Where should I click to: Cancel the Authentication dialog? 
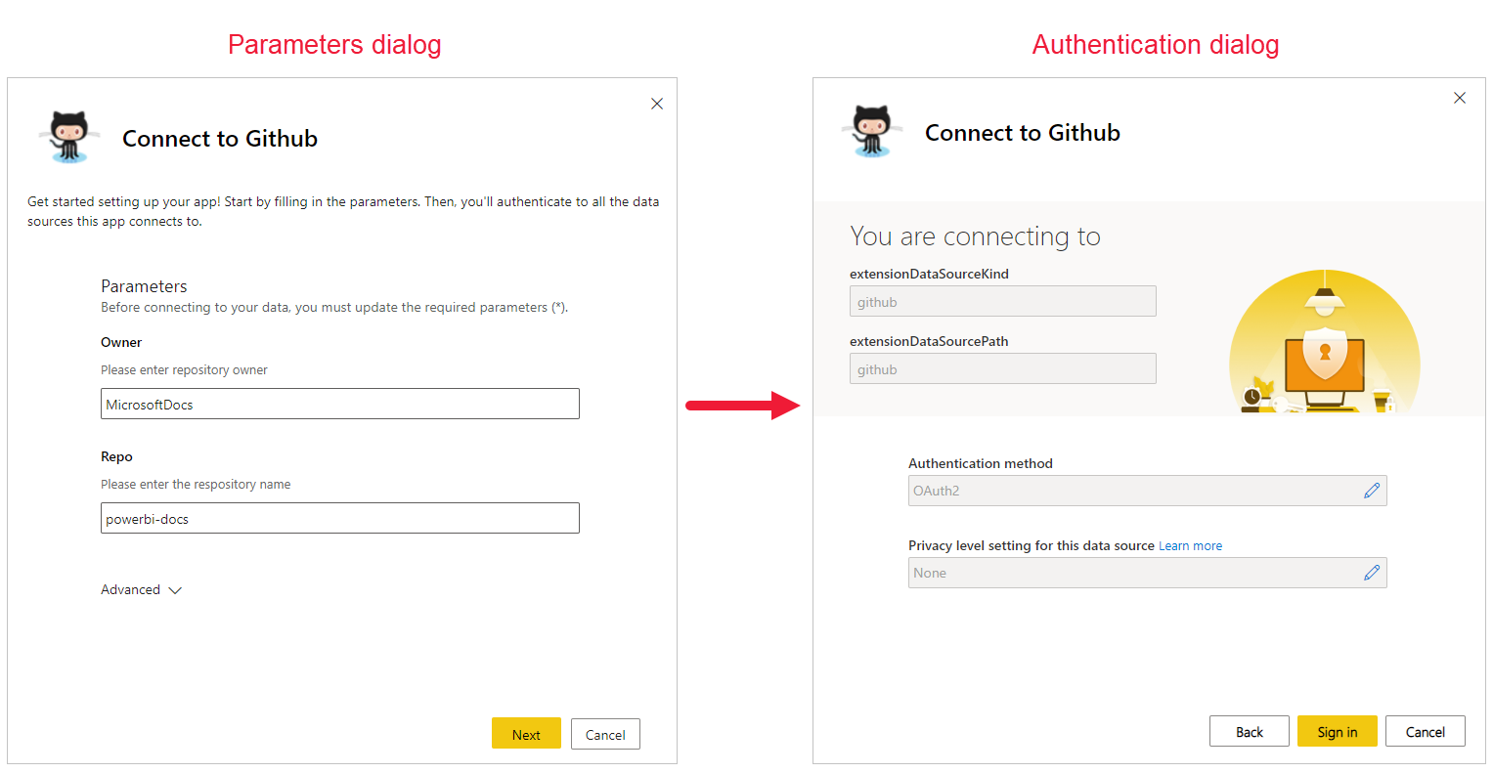1425,730
